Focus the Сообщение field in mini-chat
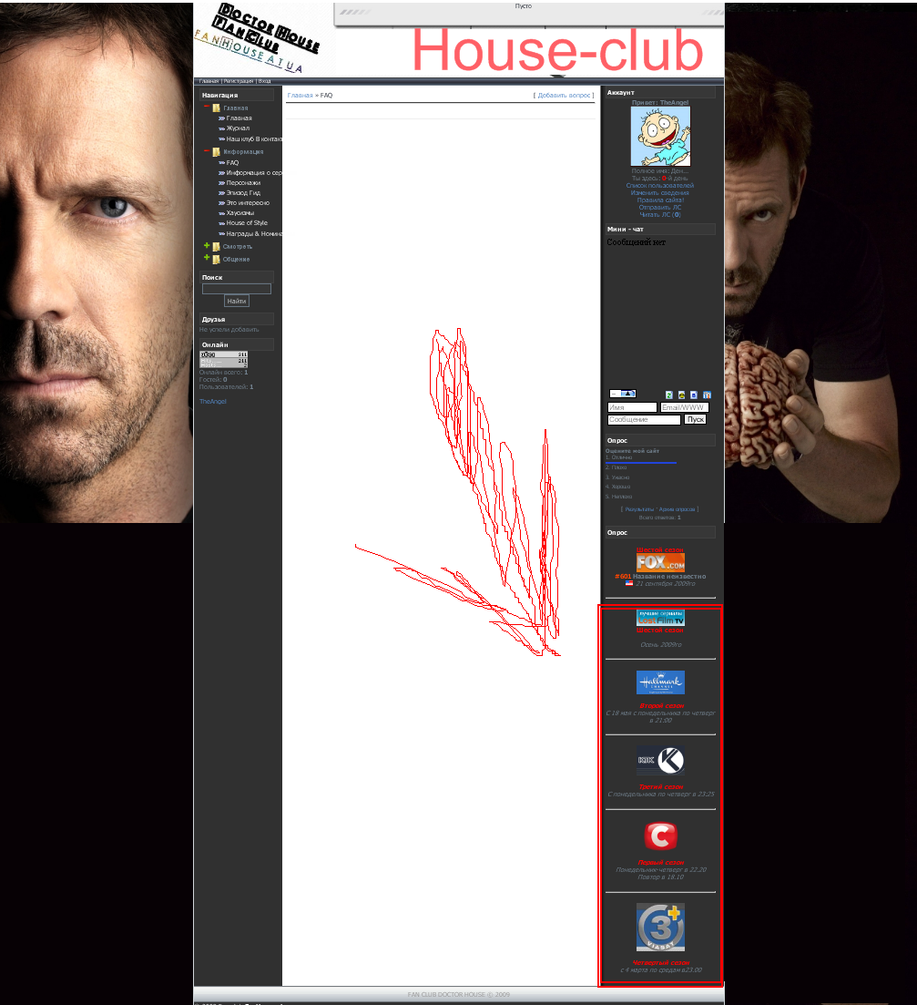 644,420
